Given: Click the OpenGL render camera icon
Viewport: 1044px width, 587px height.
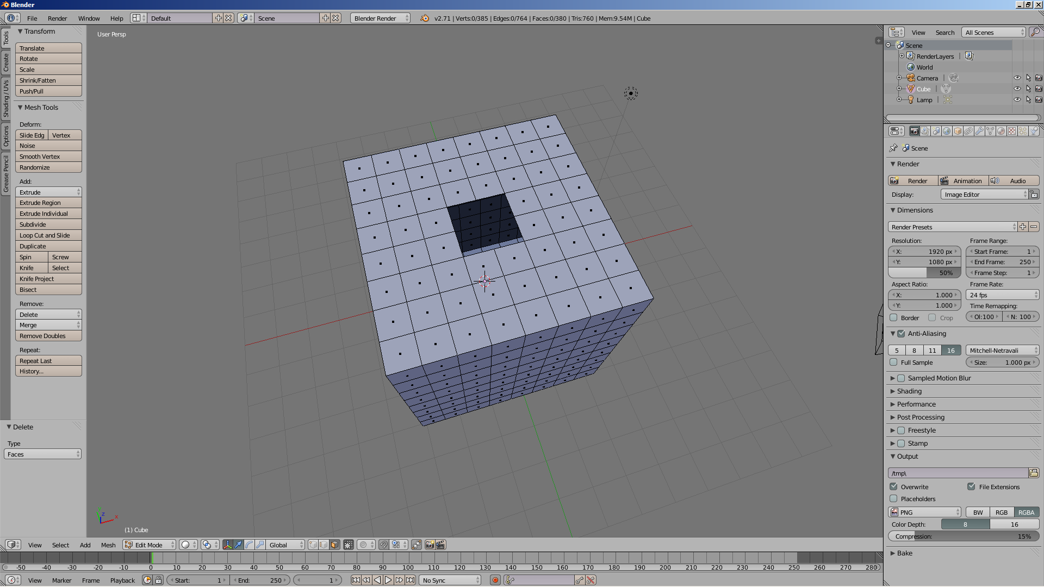Looking at the screenshot, I should coord(430,545).
